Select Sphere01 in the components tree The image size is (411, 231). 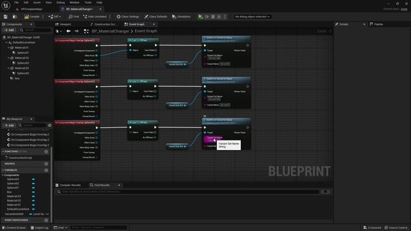click(23, 53)
